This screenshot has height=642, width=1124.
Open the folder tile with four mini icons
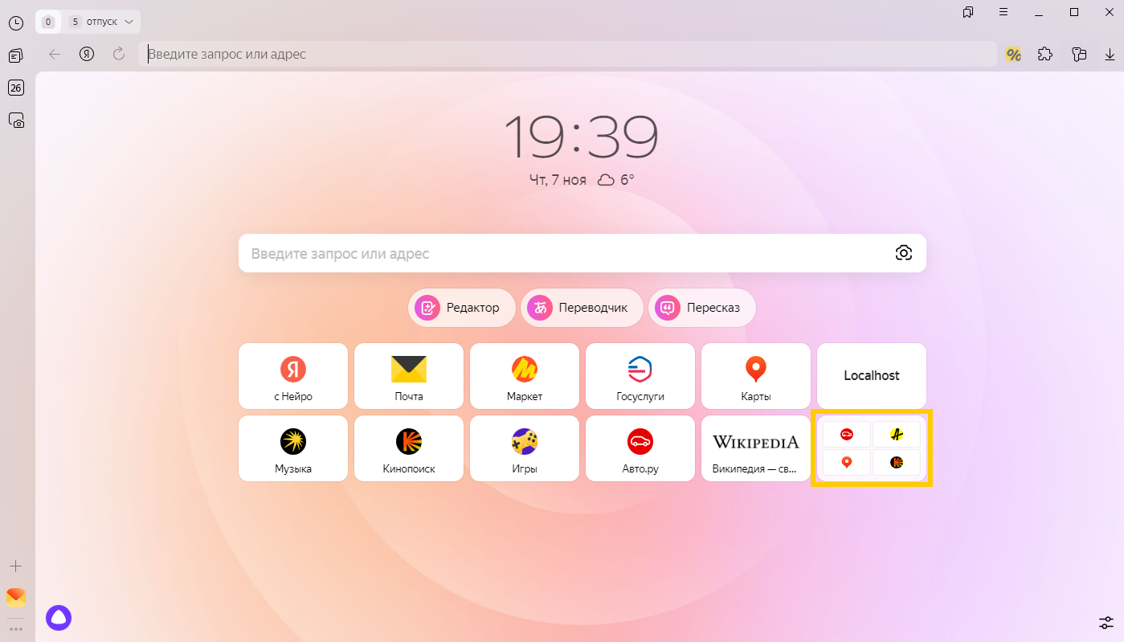click(872, 448)
